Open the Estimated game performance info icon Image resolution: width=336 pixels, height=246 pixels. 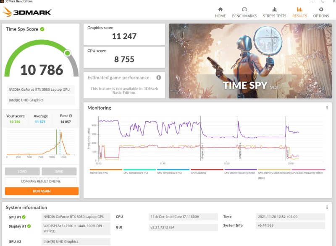[x=159, y=77]
